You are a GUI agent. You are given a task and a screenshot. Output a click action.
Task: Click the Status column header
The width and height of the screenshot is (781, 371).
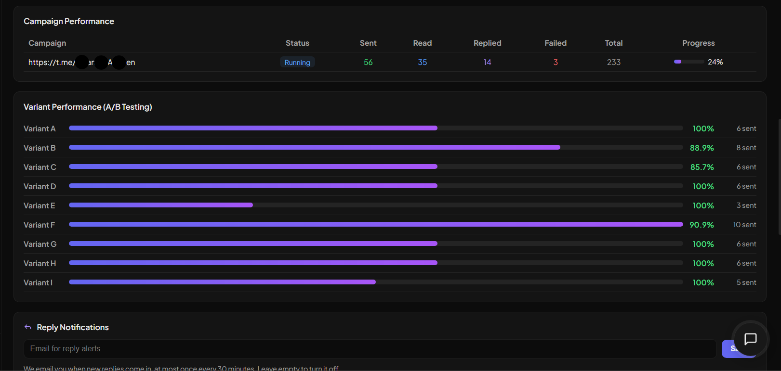(297, 43)
